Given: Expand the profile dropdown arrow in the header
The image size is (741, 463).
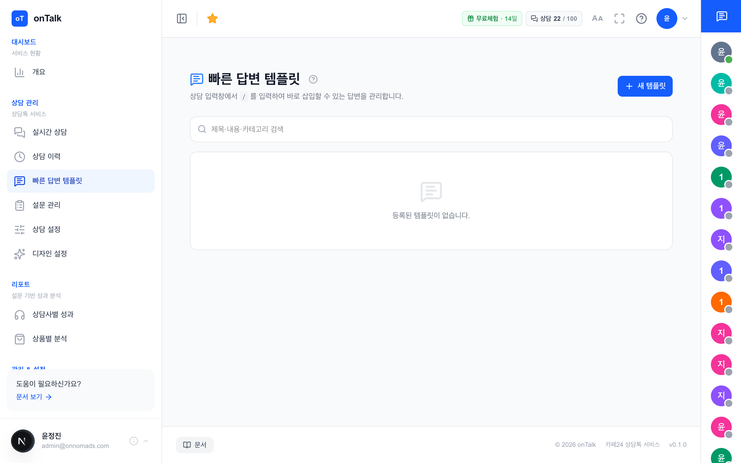Looking at the screenshot, I should (x=685, y=18).
